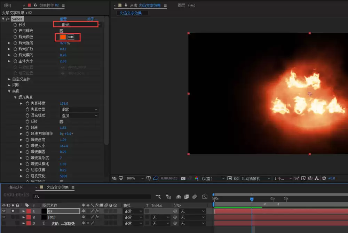Viewport: 348px width, 233px height.
Task: Open the 预设 preset dropdown
Action: (77, 25)
